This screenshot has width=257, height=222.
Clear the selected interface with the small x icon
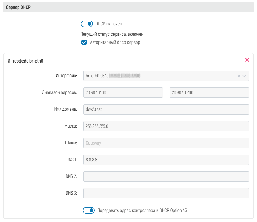click(x=239, y=76)
